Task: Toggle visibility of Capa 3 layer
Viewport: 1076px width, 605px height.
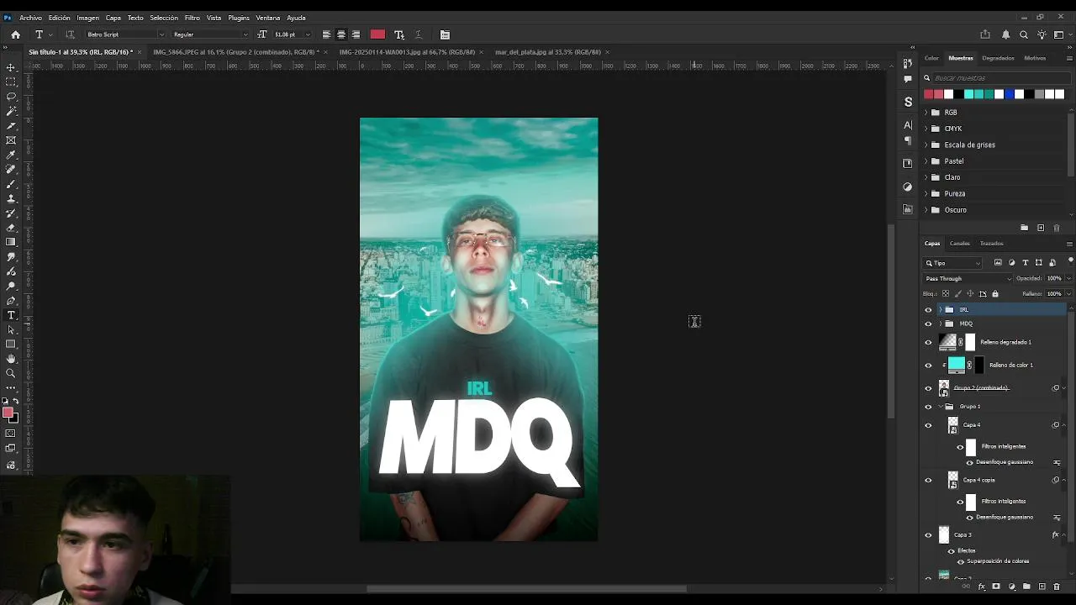Action: [928, 535]
